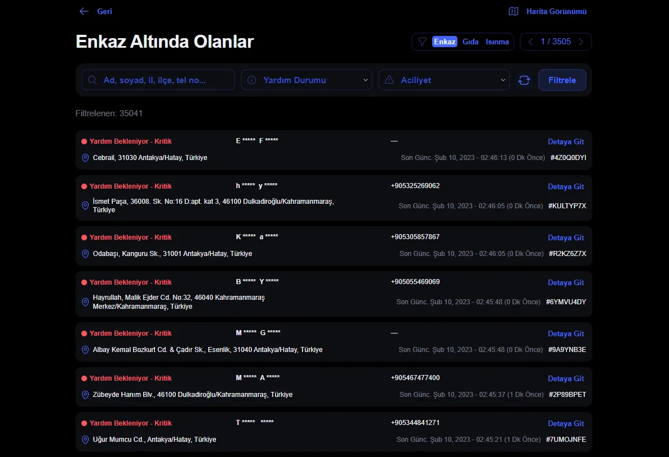The width and height of the screenshot is (669, 457).
Task: Click phone number +905305857867
Action: click(x=415, y=237)
